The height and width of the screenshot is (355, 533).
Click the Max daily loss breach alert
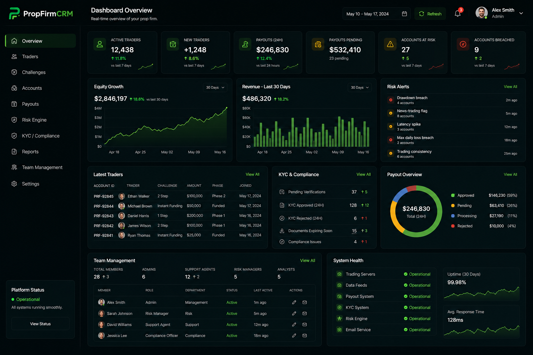click(x=452, y=140)
